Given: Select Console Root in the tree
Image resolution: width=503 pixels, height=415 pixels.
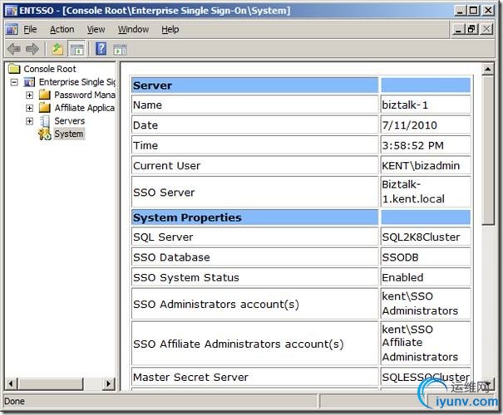Looking at the screenshot, I should click(50, 69).
